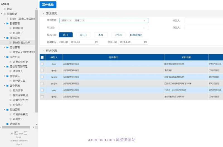223x147 pixels.
Task: Check the qianjj row for 工商项目
Action: tap(42, 70)
